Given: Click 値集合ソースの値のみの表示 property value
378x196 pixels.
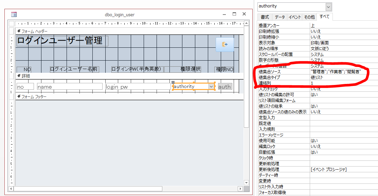Looking at the screenshot, I should tap(344, 112).
